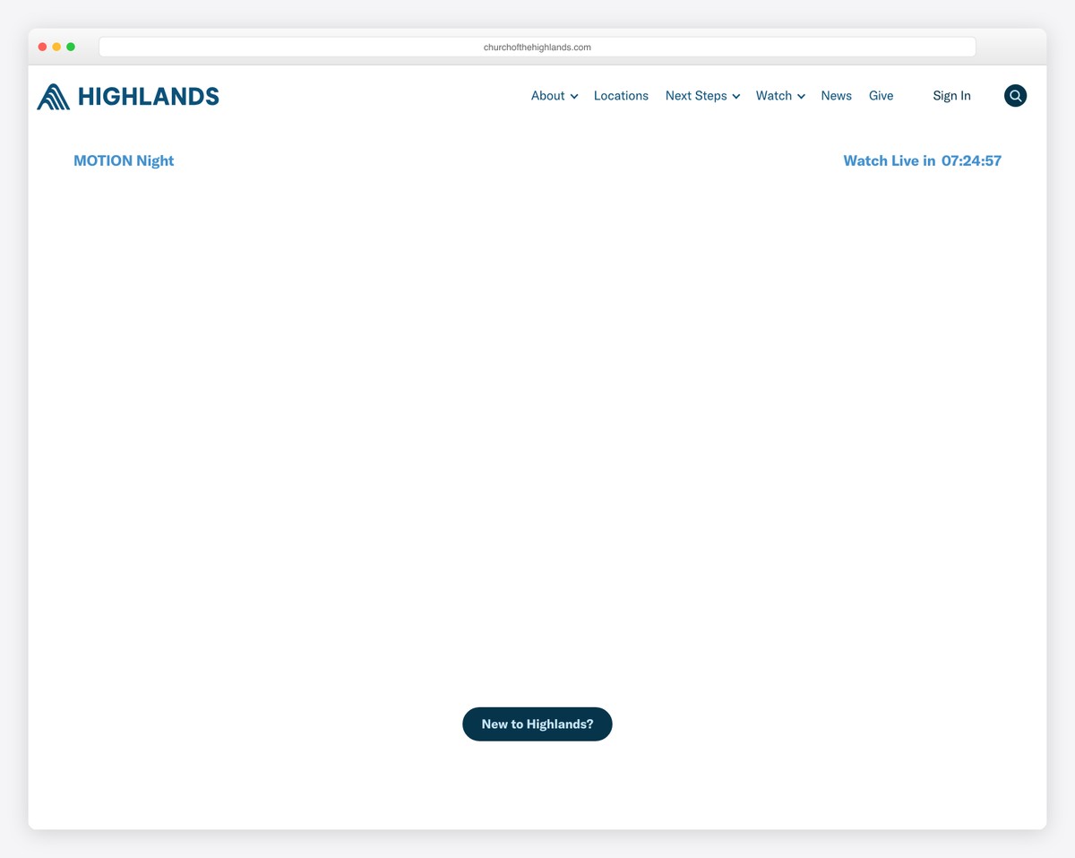The width and height of the screenshot is (1075, 858).
Task: Select Locations in the navigation bar
Action: [621, 95]
